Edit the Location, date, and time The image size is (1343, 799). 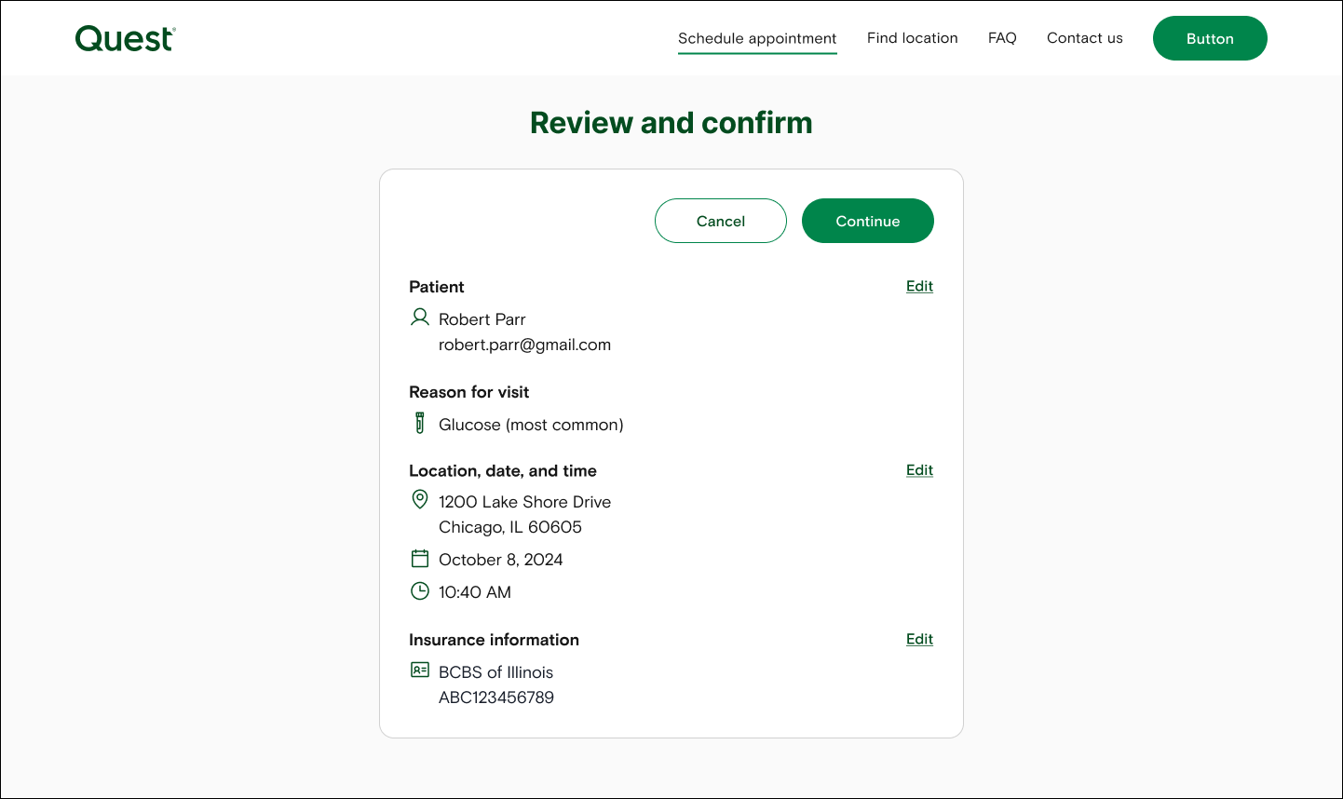coord(919,470)
